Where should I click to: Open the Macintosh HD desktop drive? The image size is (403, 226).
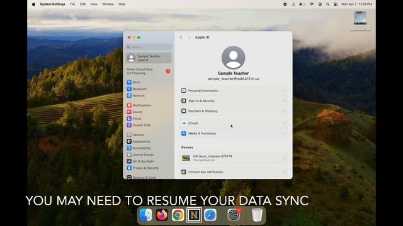click(x=360, y=21)
